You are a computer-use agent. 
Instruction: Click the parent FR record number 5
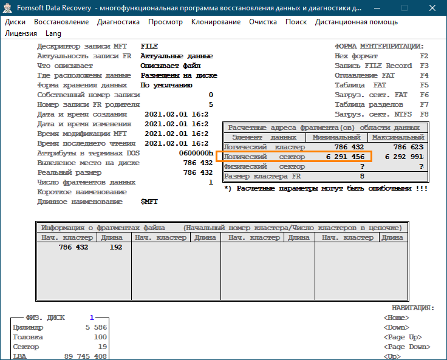tap(211, 104)
